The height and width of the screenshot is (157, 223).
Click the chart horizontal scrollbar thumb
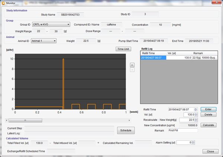[25, 121]
